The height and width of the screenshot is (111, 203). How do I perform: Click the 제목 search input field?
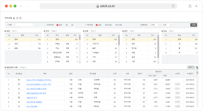click(24, 25)
